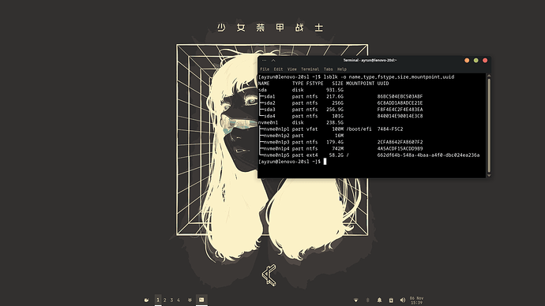Open the Edit menu in Terminal
The height and width of the screenshot is (306, 545).
278,69
